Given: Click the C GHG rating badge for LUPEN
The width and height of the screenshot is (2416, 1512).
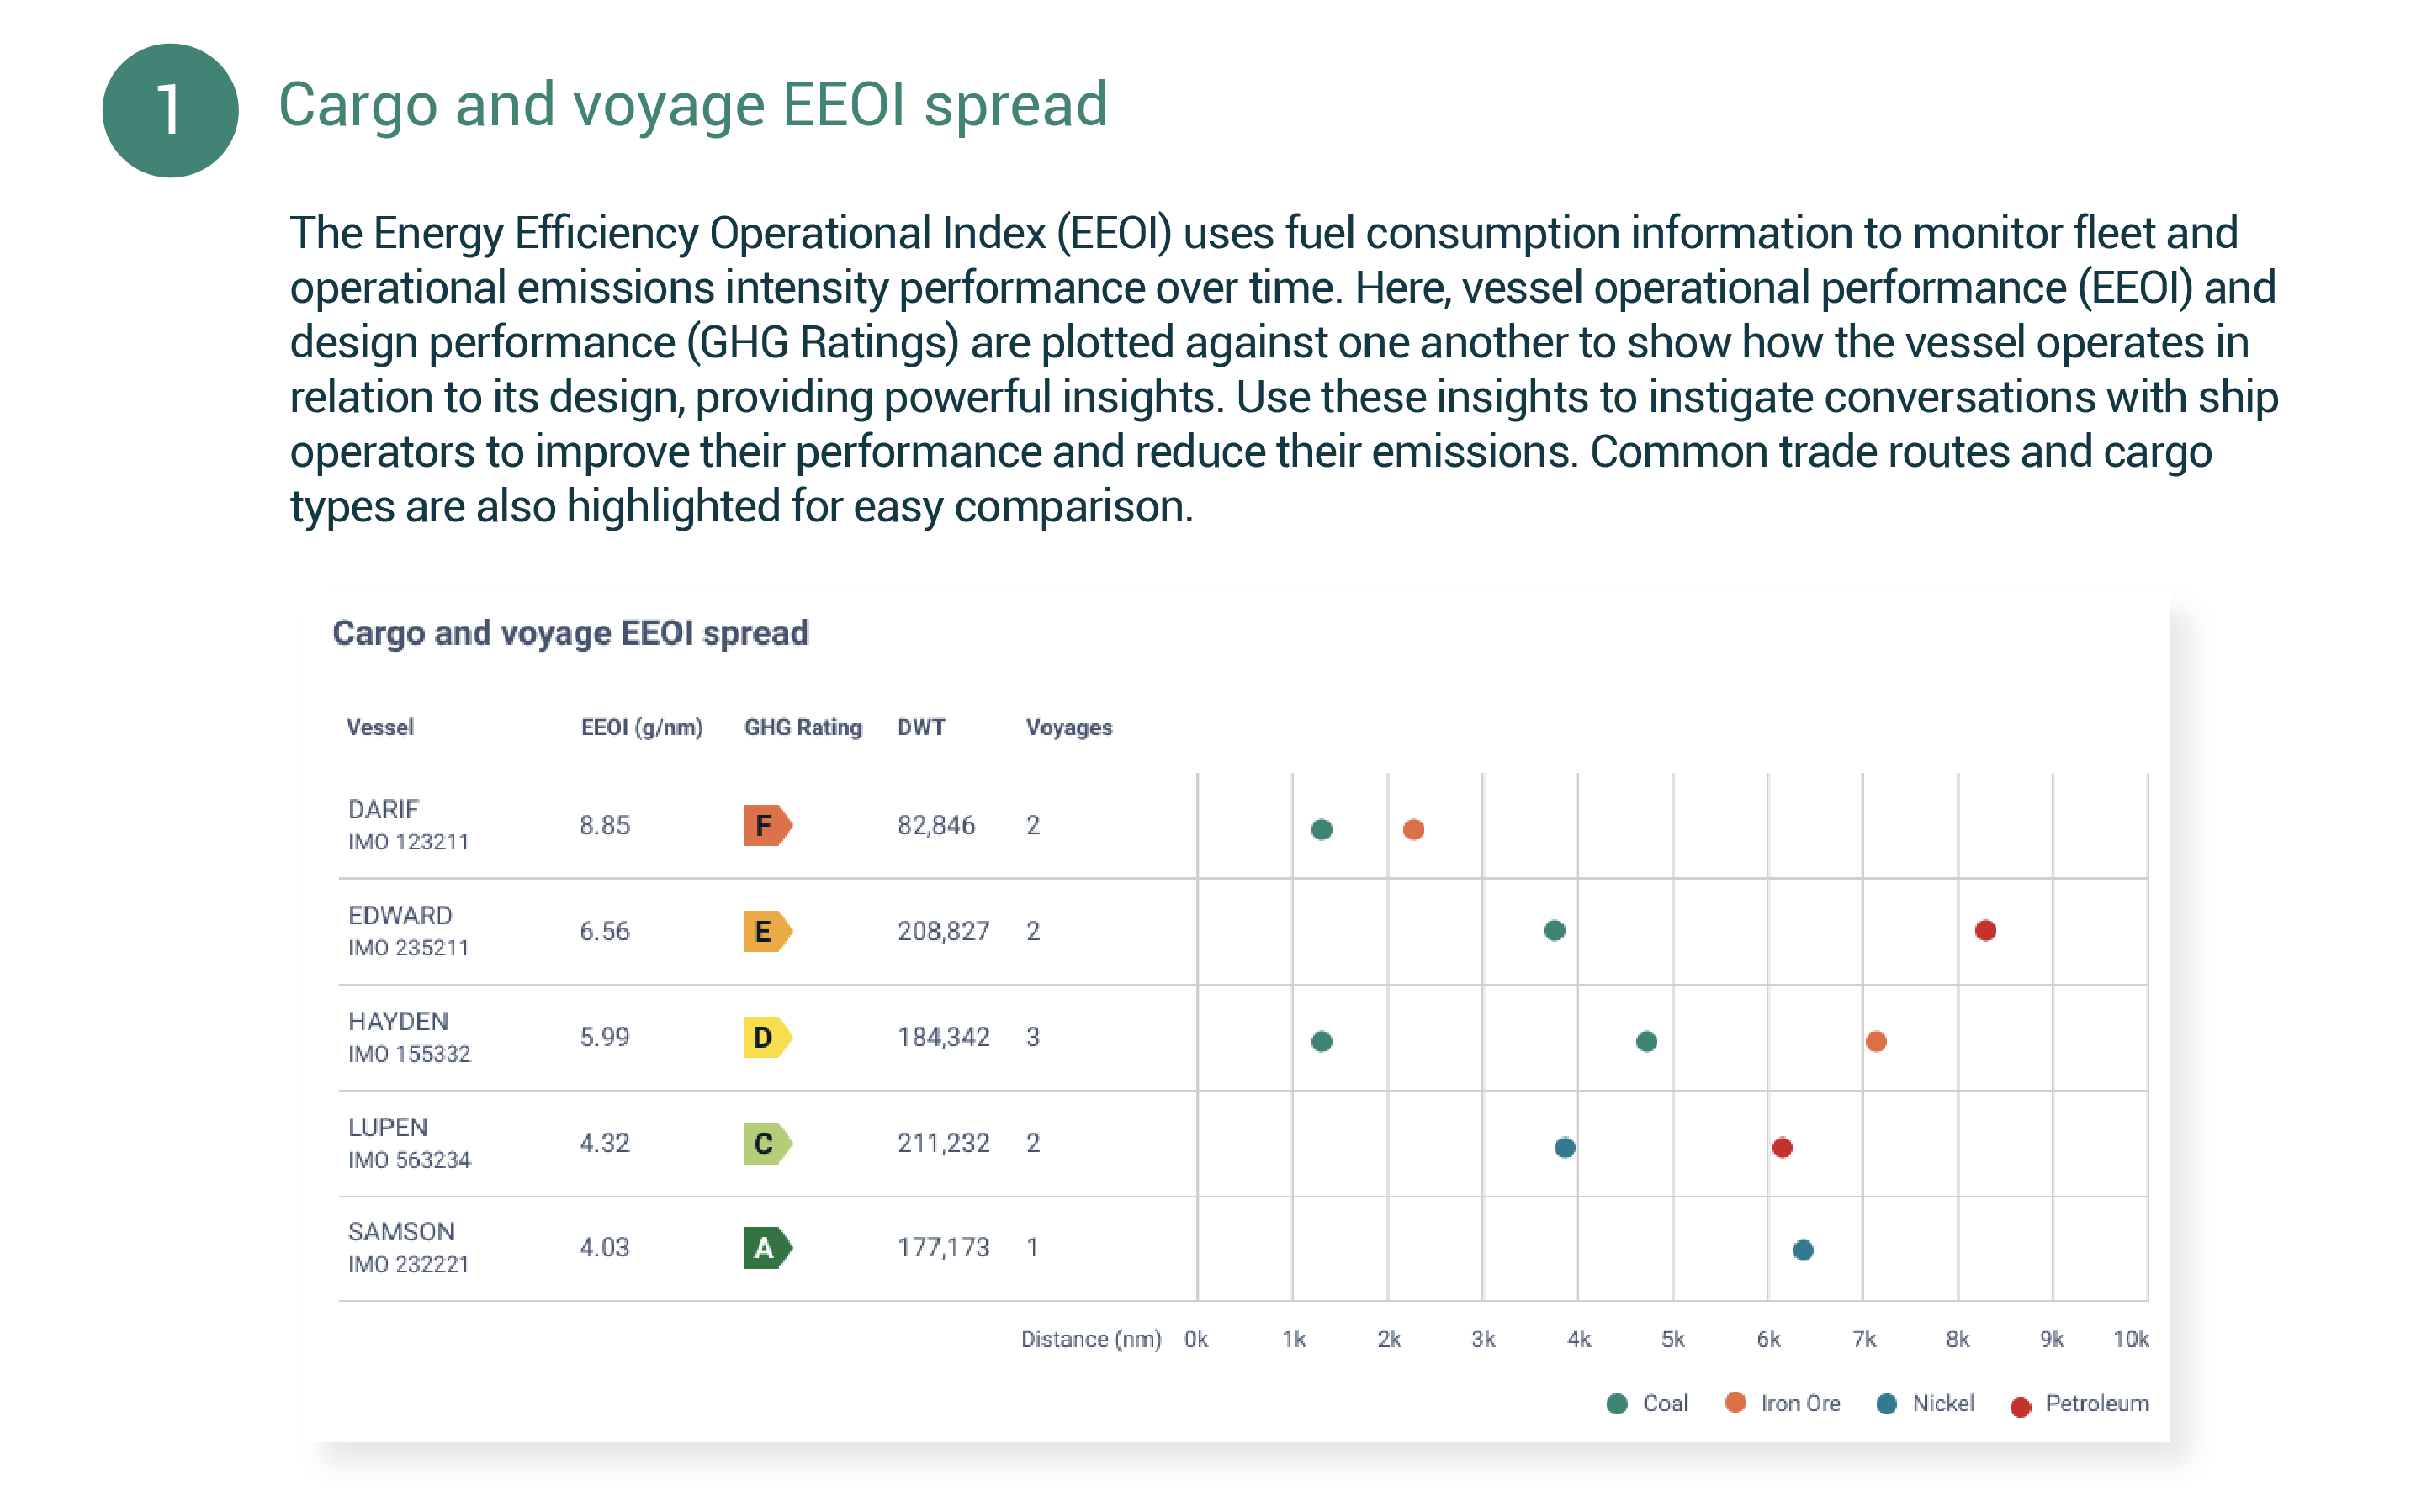Looking at the screenshot, I should pyautogui.click(x=766, y=1144).
